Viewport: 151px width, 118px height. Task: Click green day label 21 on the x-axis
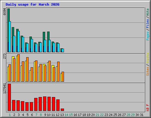pyautogui.click(x=97, y=115)
